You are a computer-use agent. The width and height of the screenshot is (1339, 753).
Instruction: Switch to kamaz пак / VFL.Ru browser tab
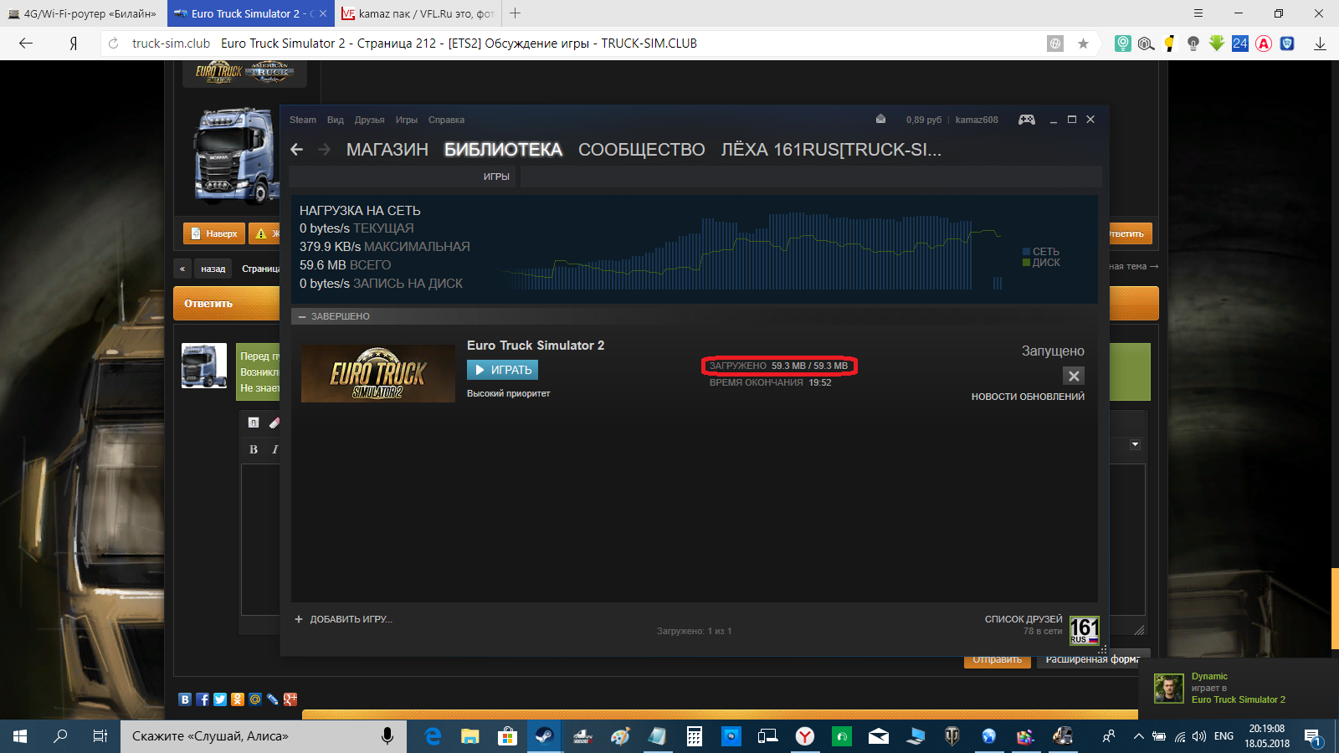(x=418, y=13)
